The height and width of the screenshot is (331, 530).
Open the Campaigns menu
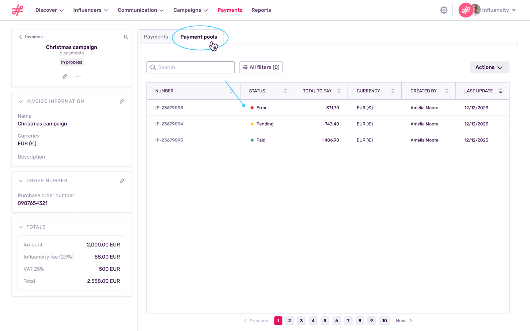[190, 10]
